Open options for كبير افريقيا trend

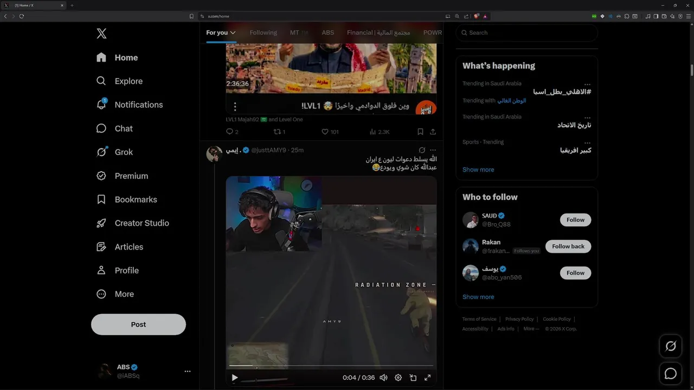point(587,143)
